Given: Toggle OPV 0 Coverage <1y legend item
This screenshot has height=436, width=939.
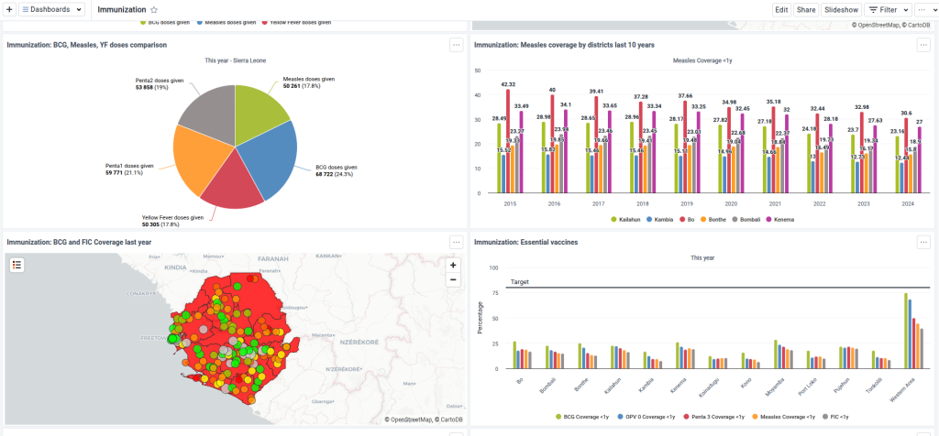Looking at the screenshot, I should 645,416.
